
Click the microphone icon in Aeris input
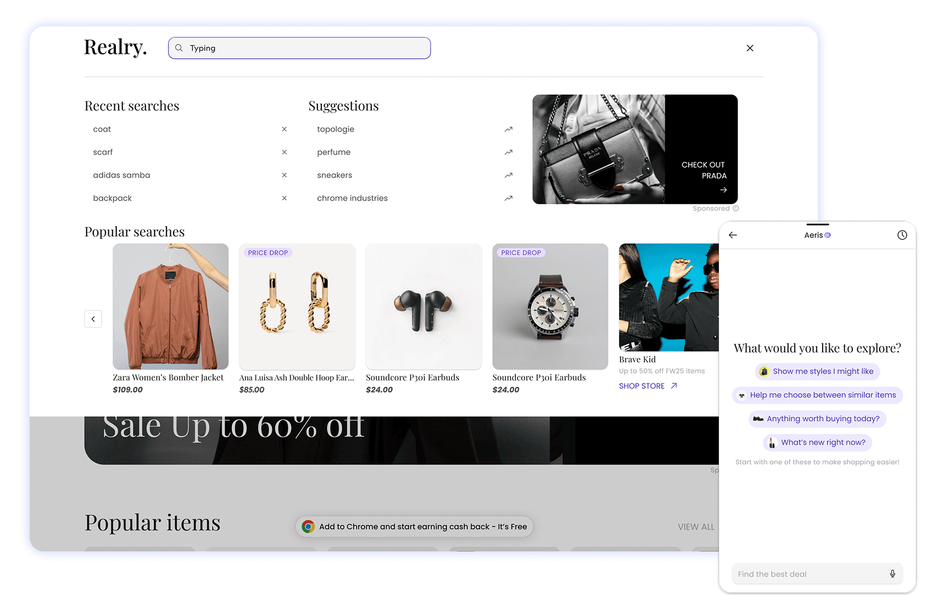(x=893, y=574)
